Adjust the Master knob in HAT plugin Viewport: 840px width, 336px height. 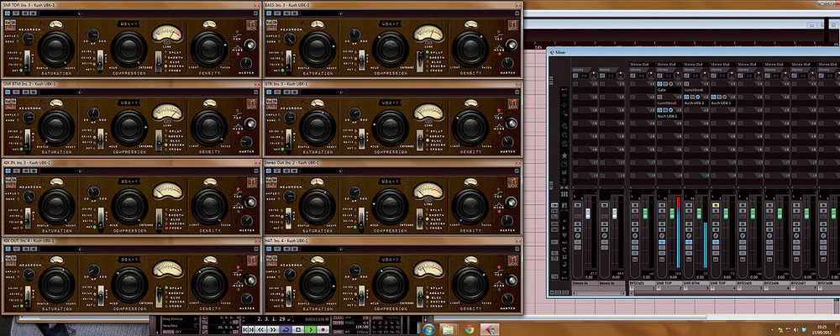(507, 299)
